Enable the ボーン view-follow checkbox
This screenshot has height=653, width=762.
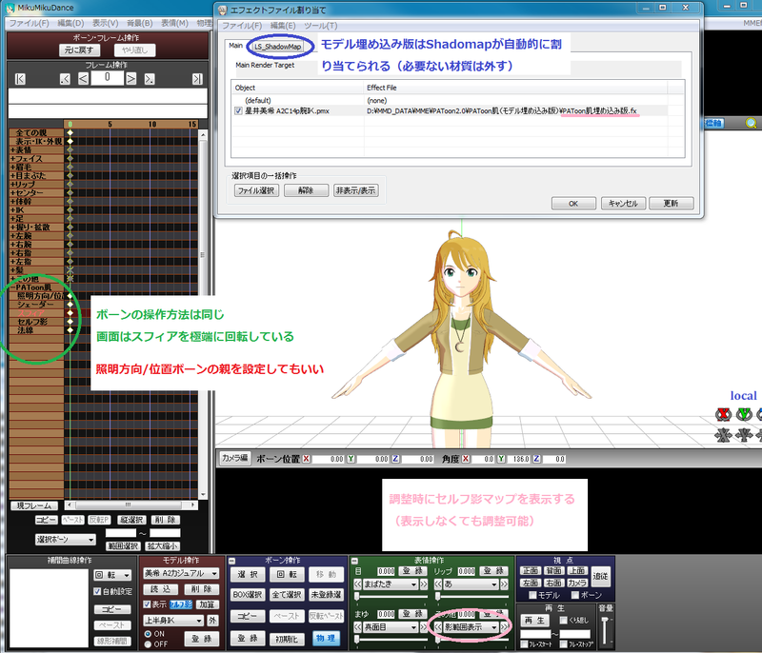[x=575, y=595]
